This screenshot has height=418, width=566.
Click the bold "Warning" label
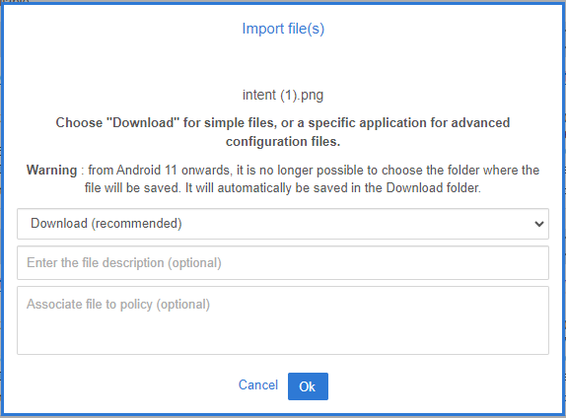tap(51, 170)
